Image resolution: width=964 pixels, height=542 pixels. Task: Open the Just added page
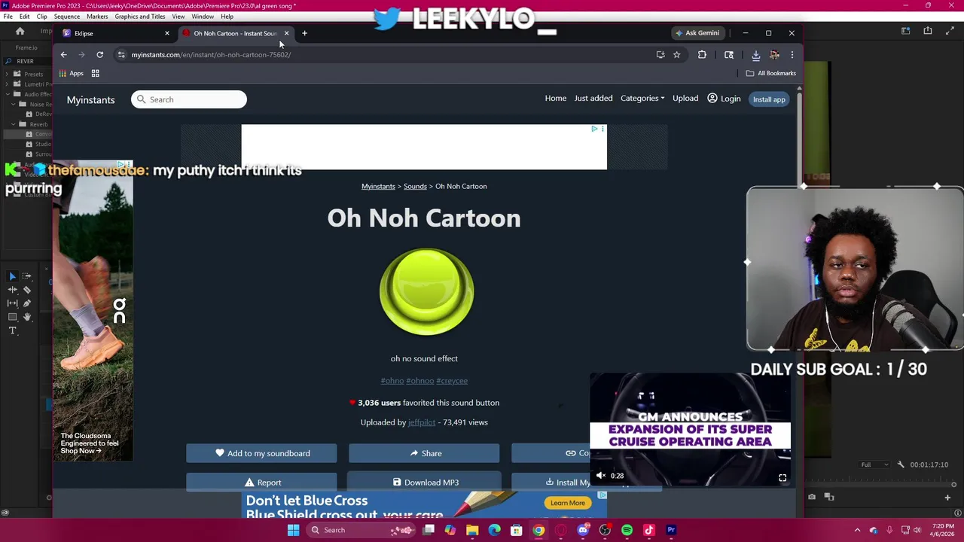pyautogui.click(x=593, y=99)
